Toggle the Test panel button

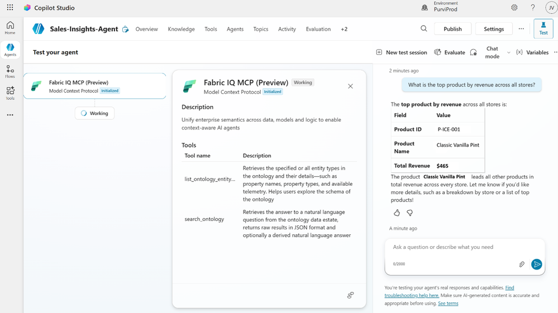[x=543, y=28]
